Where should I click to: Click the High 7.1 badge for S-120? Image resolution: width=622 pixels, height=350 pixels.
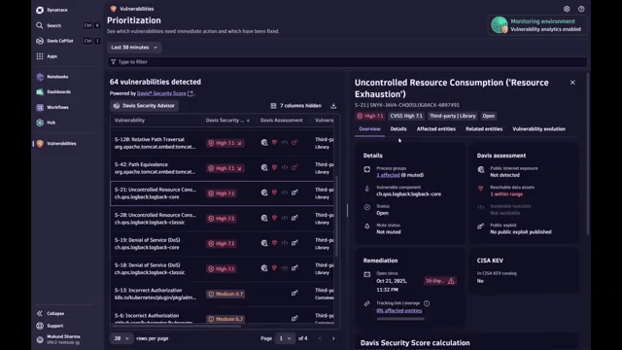[x=225, y=143]
